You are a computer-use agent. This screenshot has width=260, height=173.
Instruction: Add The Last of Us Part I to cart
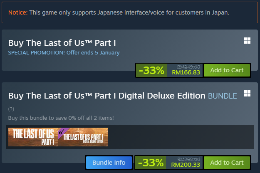click(227, 70)
